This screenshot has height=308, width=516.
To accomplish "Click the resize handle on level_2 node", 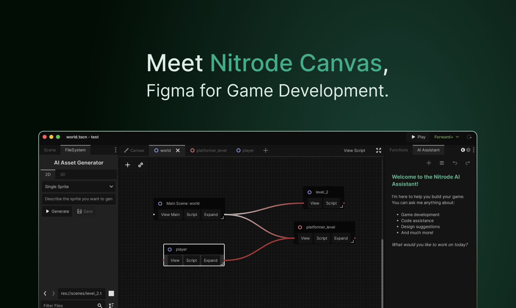I will coord(341,206).
